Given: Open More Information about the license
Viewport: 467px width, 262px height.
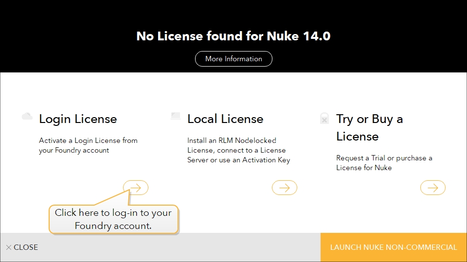Looking at the screenshot, I should click(x=233, y=59).
